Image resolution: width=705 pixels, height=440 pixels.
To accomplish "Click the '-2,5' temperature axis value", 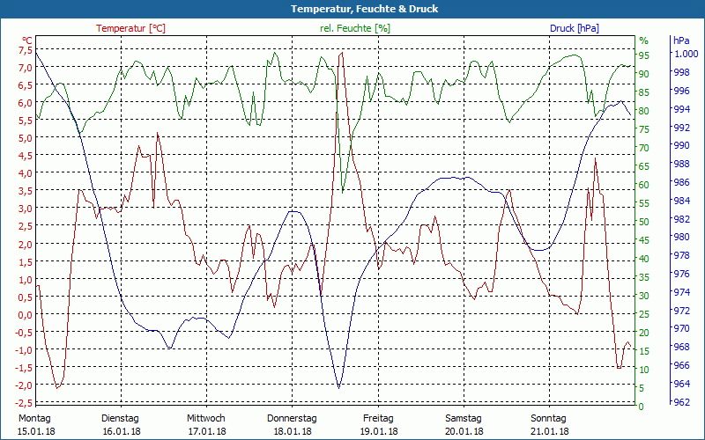I will [24, 403].
